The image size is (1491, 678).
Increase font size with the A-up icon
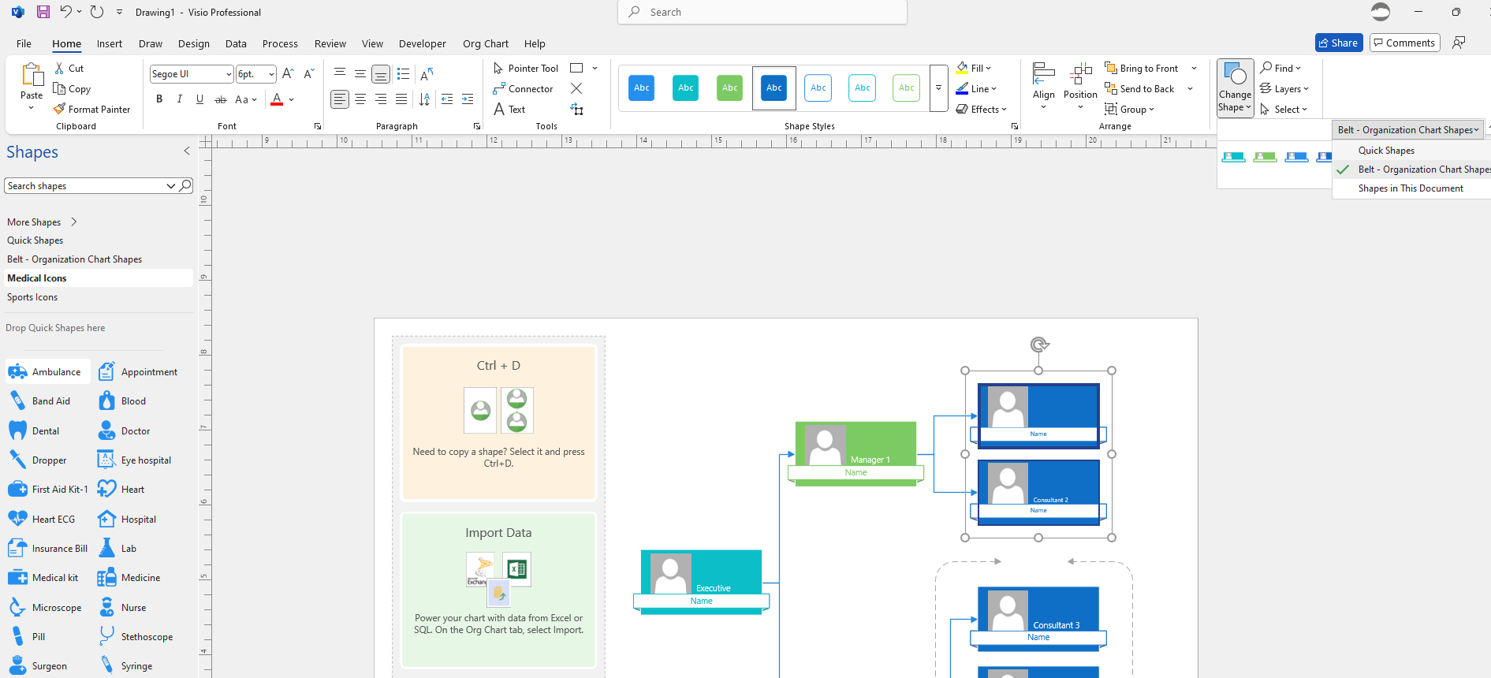point(288,74)
